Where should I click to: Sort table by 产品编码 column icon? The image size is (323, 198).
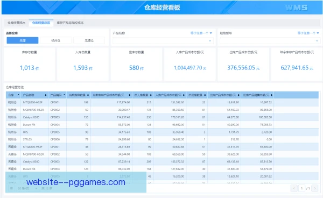64,95
